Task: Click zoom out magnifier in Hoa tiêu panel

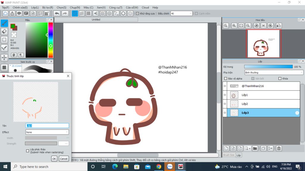Action: pos(248,26)
